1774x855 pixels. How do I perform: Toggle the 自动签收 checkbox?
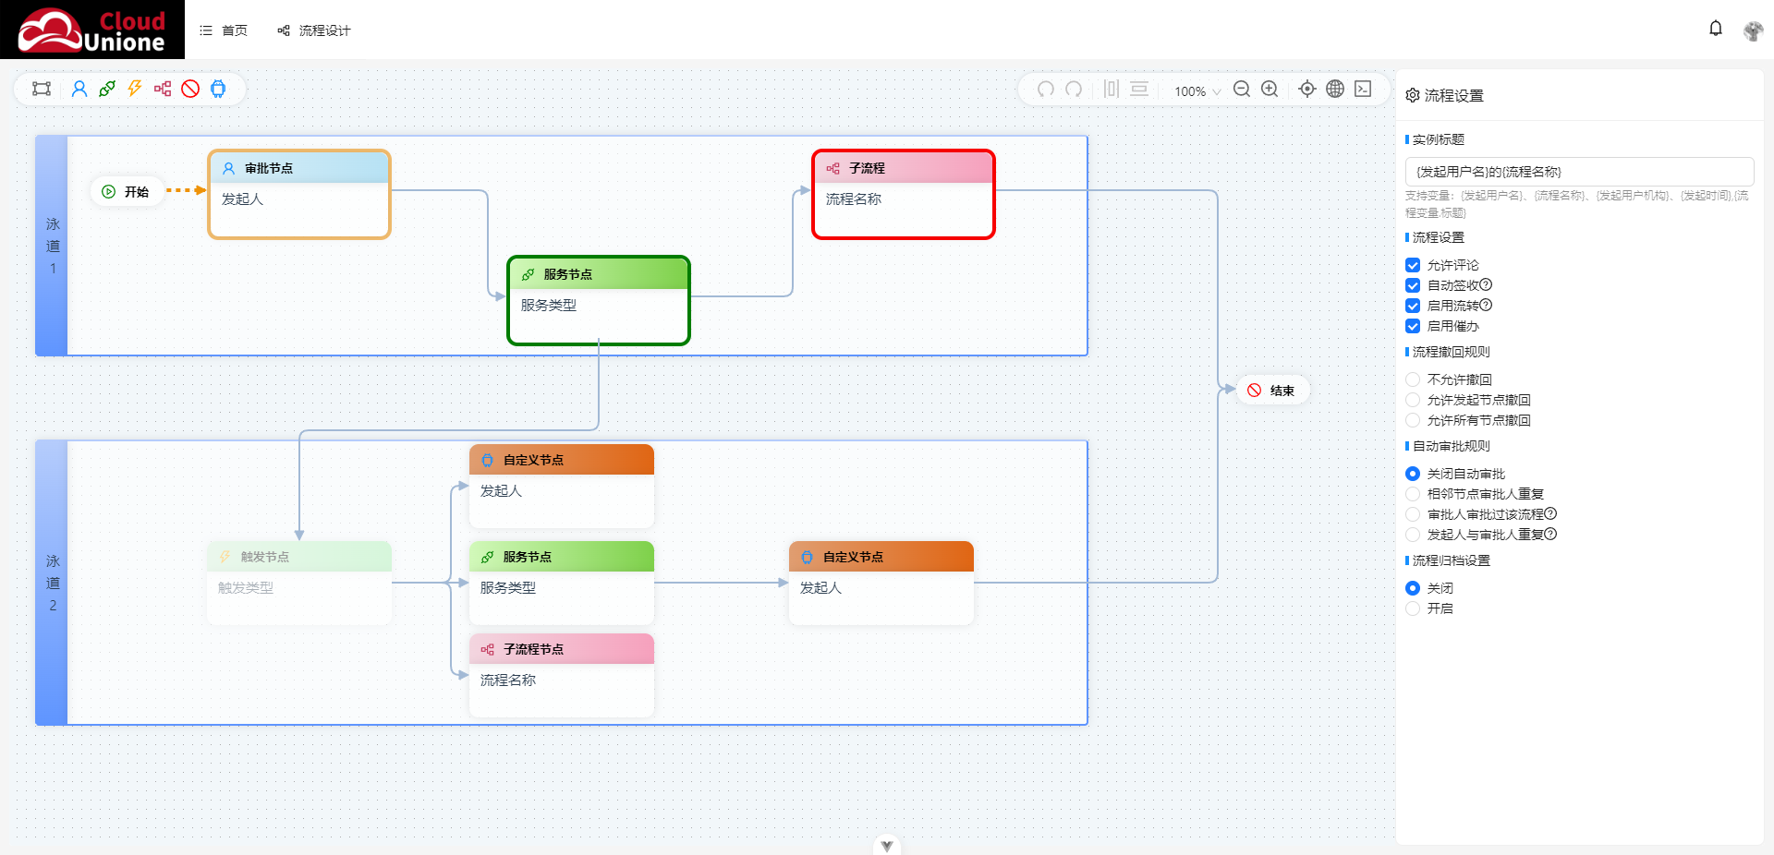1413,285
